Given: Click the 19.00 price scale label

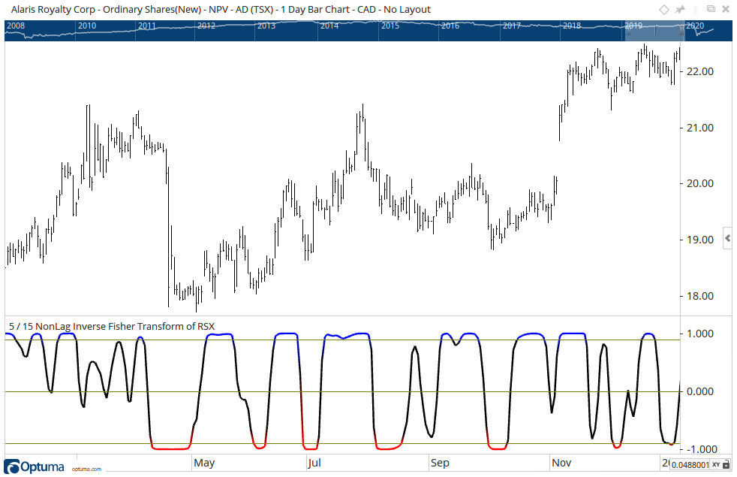Looking at the screenshot, I should pos(700,240).
